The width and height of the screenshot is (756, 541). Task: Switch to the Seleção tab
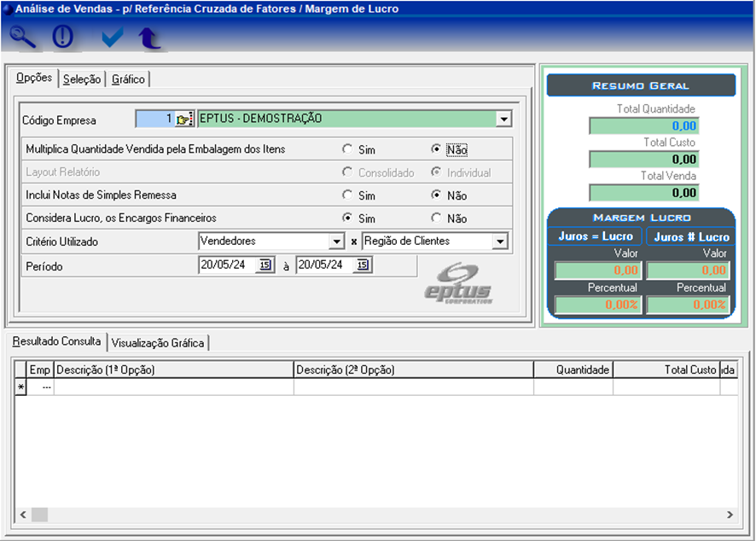[82, 79]
